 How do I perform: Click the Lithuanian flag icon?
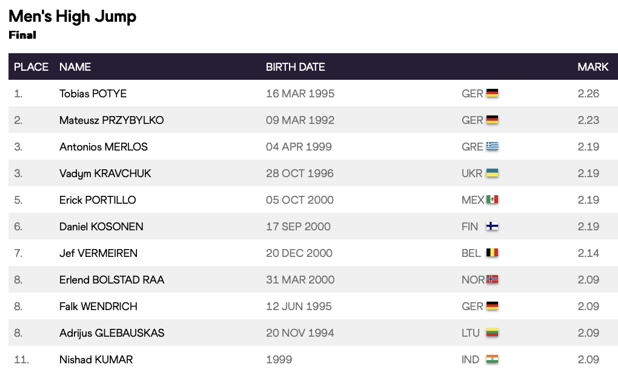click(x=492, y=333)
